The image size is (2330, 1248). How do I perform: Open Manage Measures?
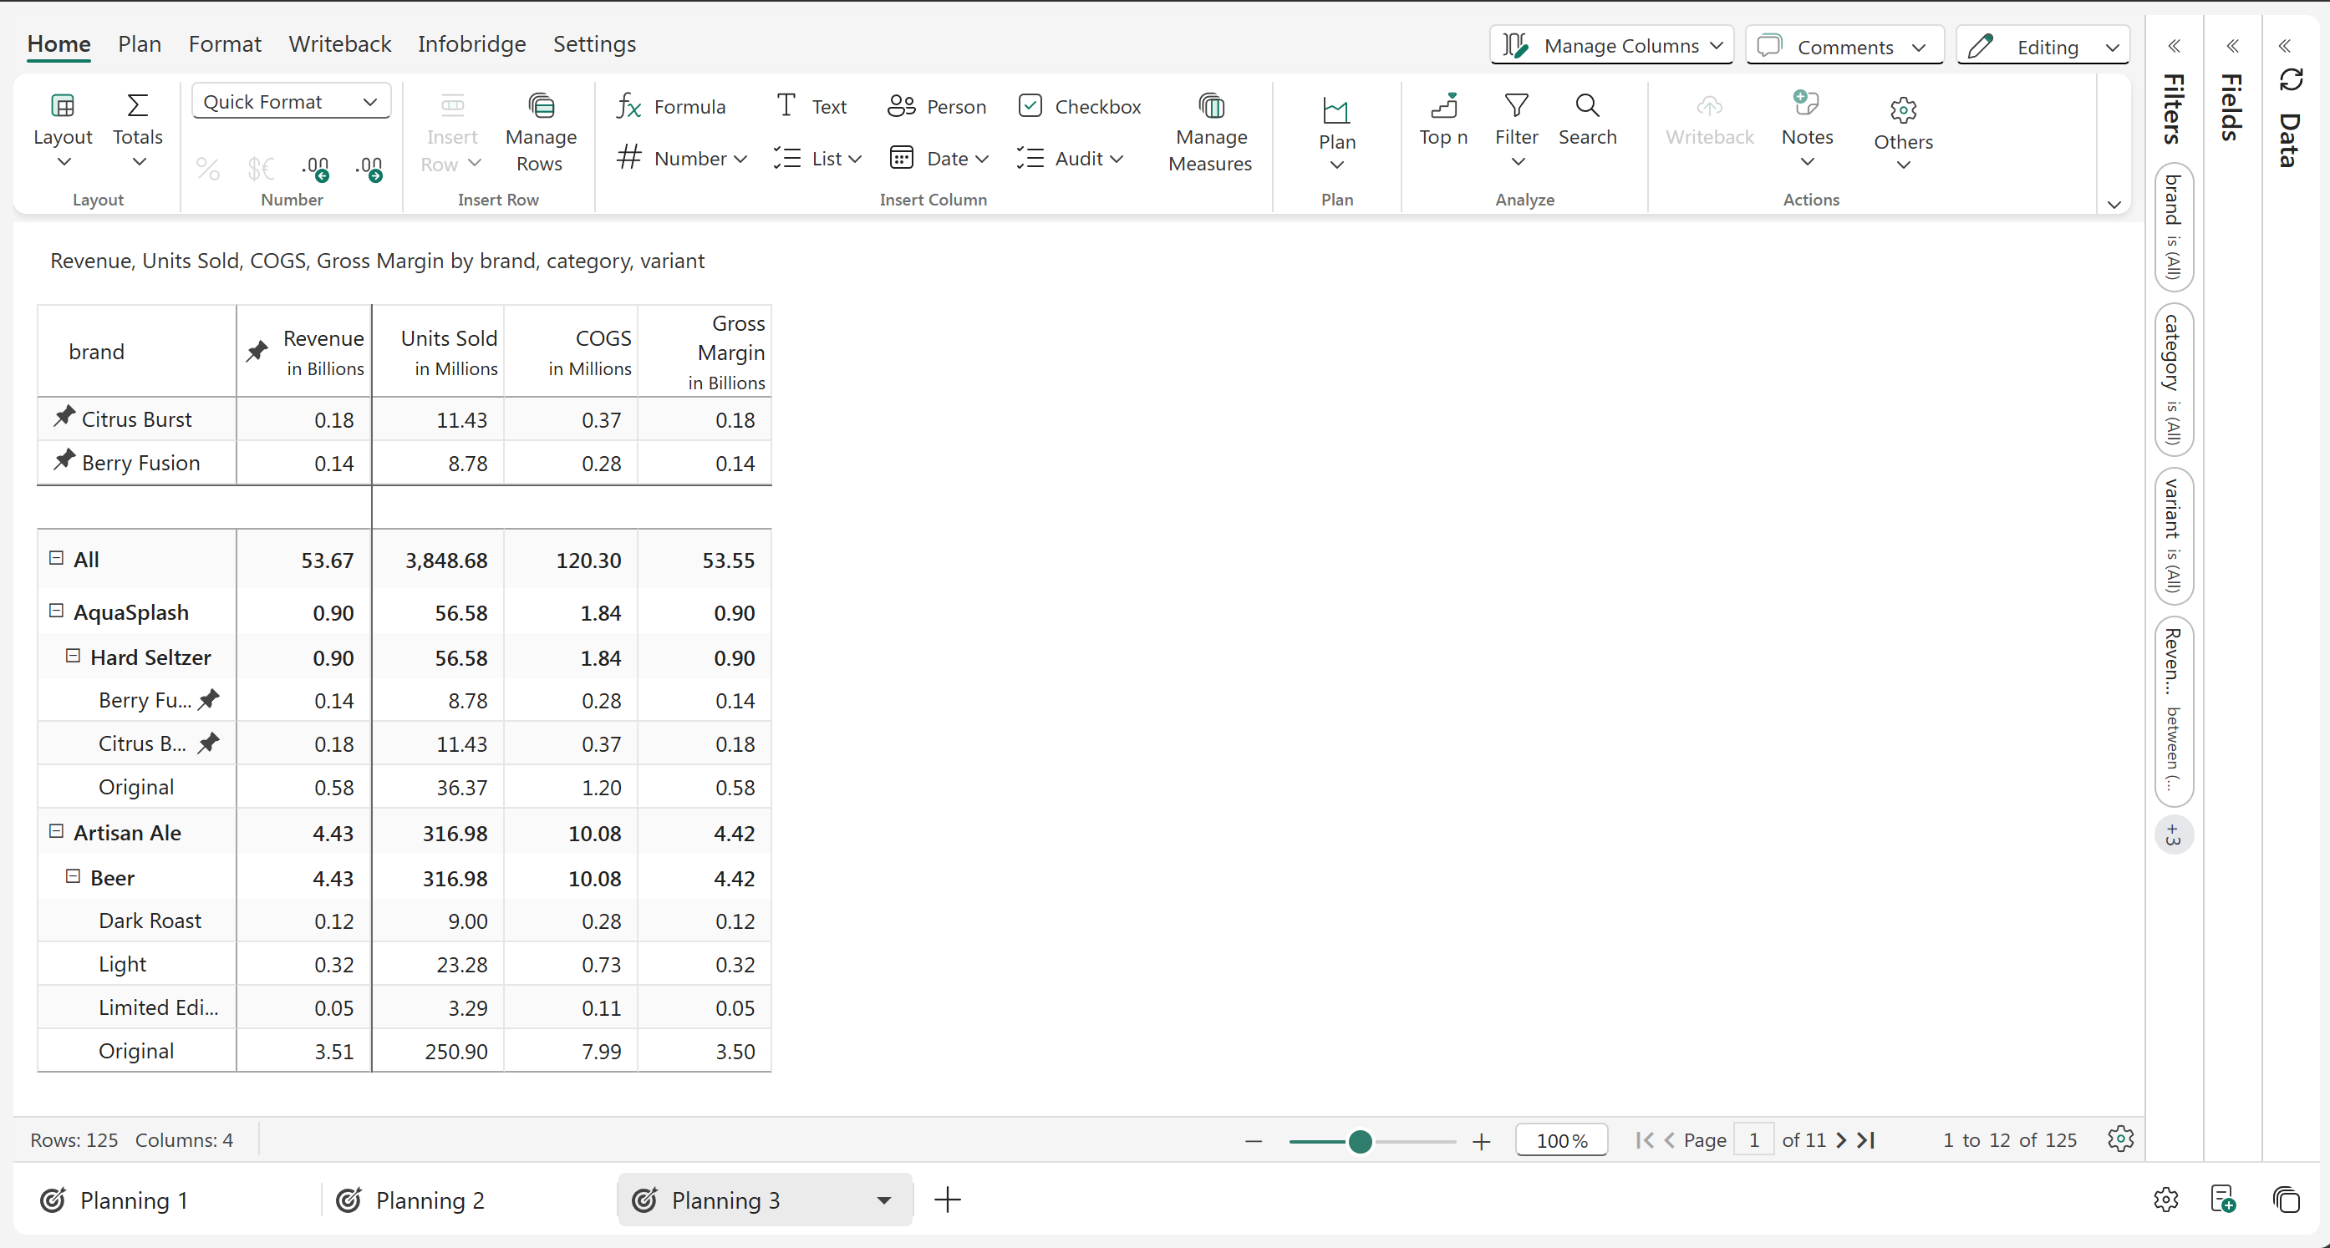[x=1210, y=107]
